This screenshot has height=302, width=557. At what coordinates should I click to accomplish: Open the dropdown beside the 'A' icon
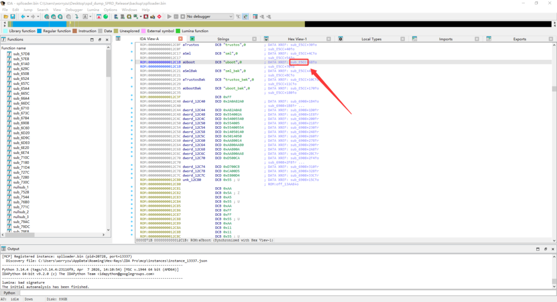coord(90,17)
